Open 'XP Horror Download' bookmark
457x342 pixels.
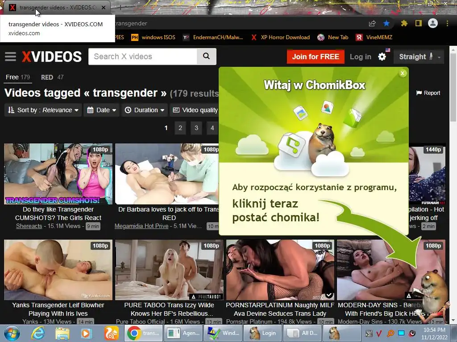(280, 37)
